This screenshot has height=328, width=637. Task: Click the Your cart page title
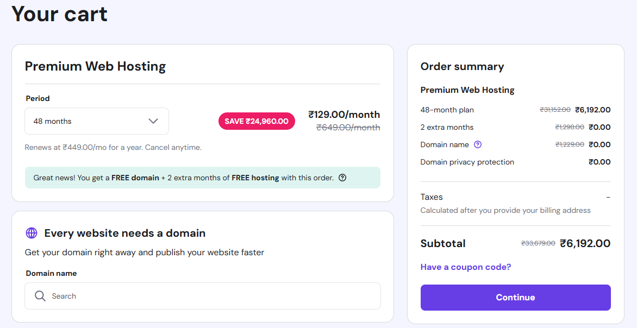59,15
